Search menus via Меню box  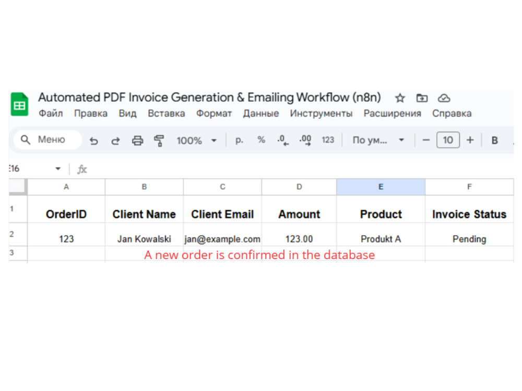(x=48, y=140)
